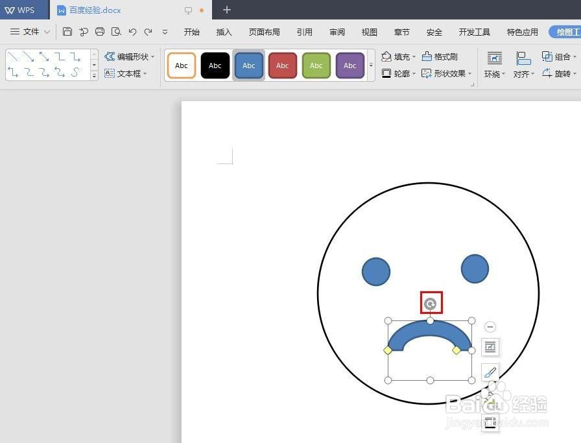This screenshot has width=581, height=443.
Task: Expand the 轮廓 (Outline) dropdown
Action: tap(402, 73)
